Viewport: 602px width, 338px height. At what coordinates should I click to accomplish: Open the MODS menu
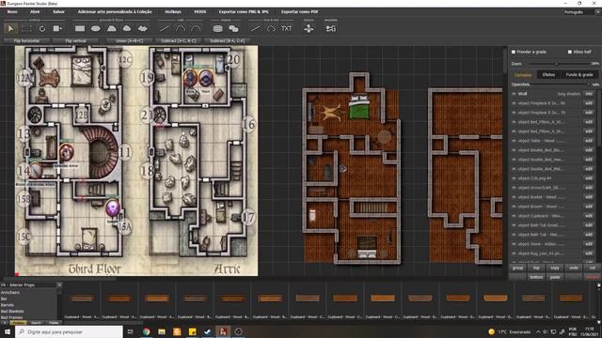(200, 12)
